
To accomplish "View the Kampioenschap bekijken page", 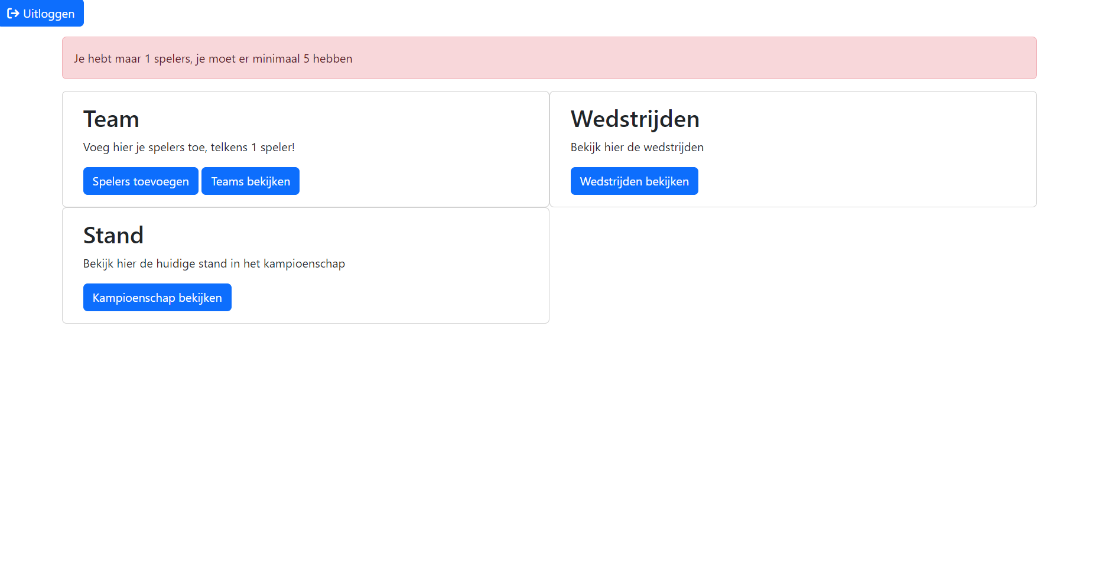I will [x=157, y=298].
